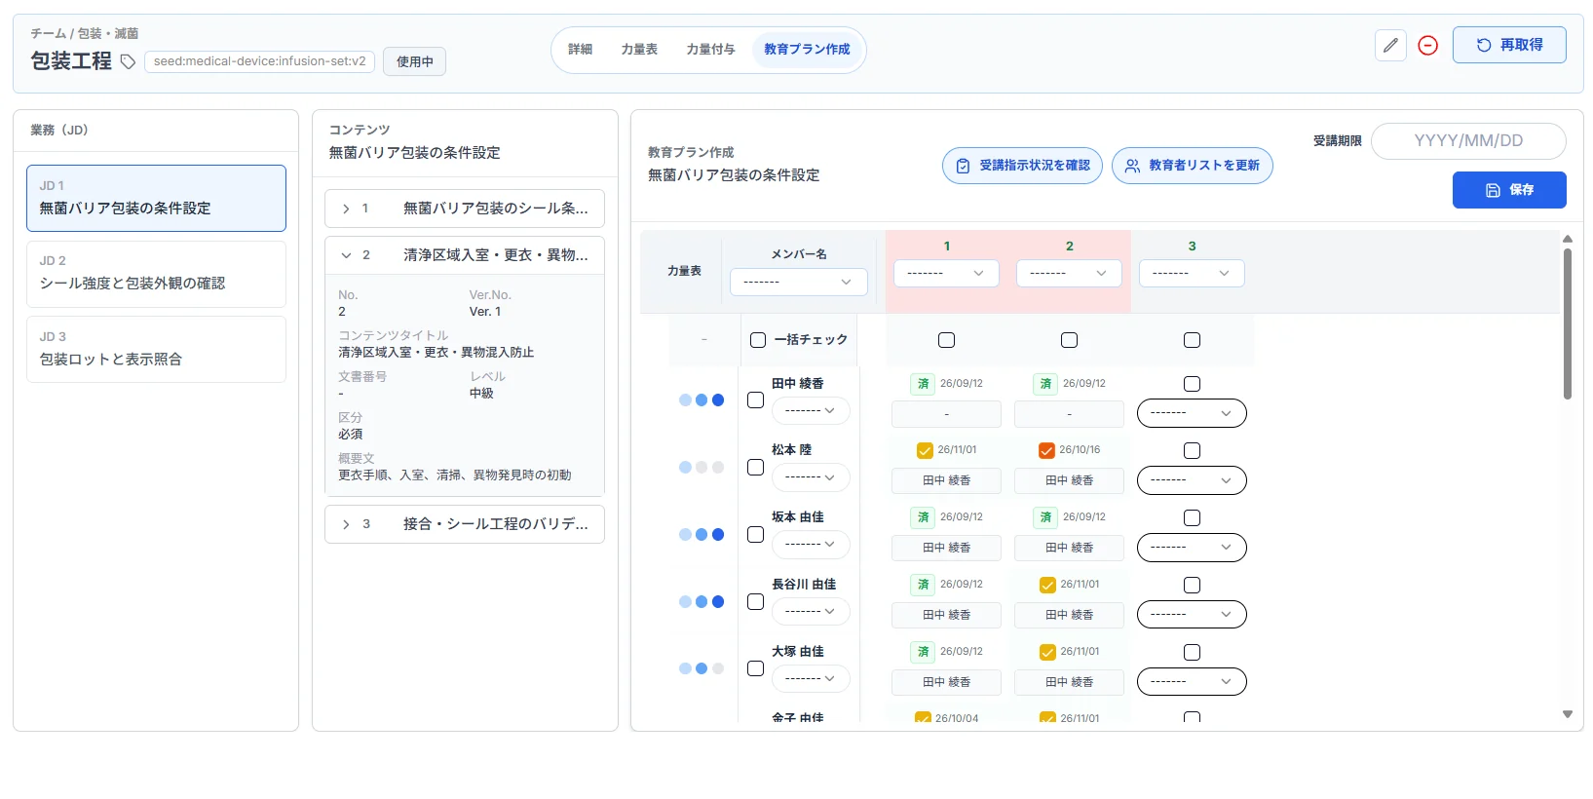Switch to the 力量付与 tab
Image resolution: width=1593 pixels, height=799 pixels.
coord(710,50)
